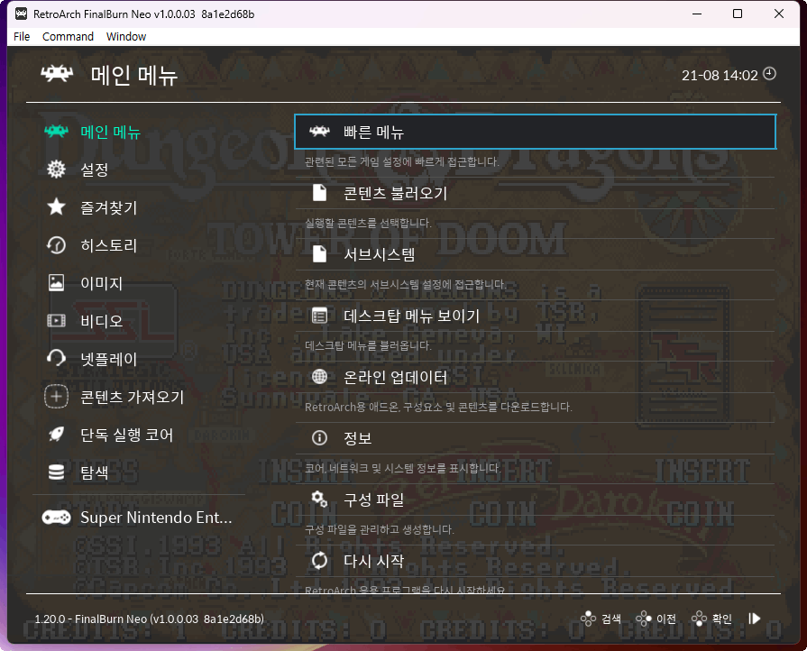
Task: Click the 탐색 database icon
Action: [x=56, y=472]
